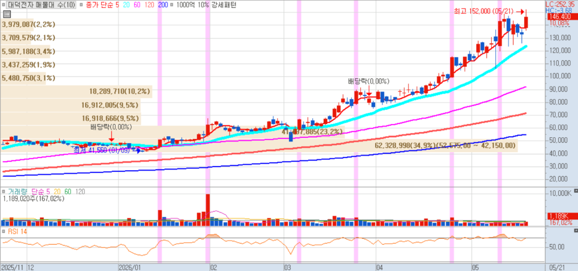The height and width of the screenshot is (271, 578).
Task: Click the small square marker before 대덕전자 매물대
Action: click(4, 5)
